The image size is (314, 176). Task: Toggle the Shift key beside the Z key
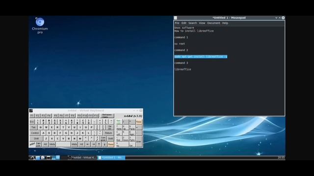(x=36, y=138)
